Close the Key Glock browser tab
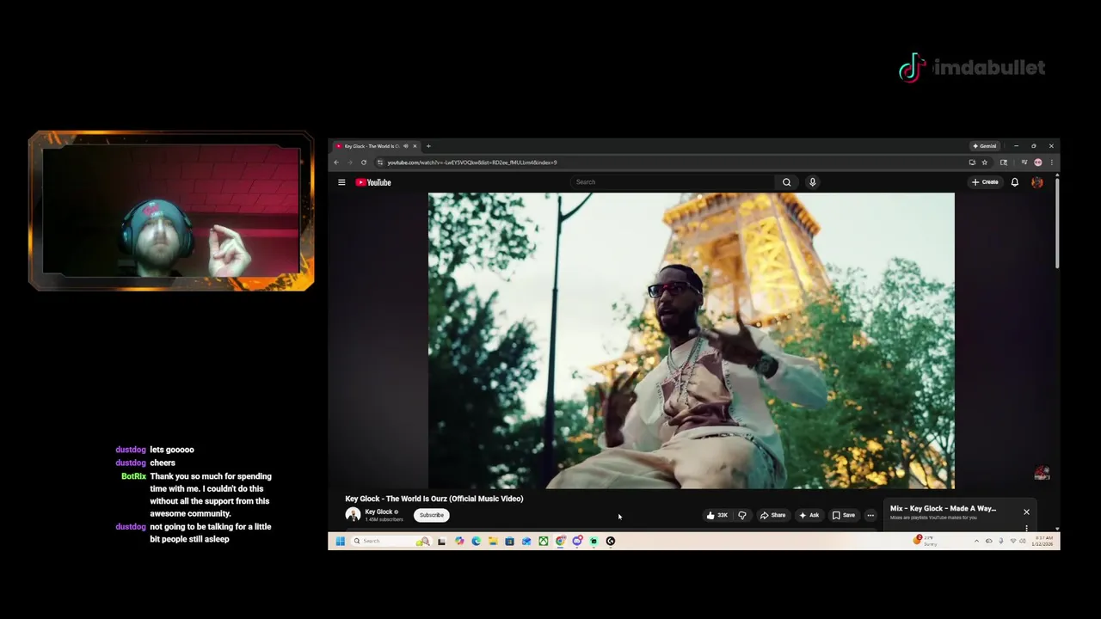This screenshot has width=1101, height=619. (415, 146)
